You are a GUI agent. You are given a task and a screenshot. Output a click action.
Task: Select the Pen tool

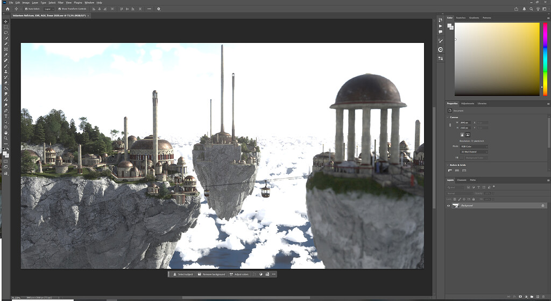[5, 111]
